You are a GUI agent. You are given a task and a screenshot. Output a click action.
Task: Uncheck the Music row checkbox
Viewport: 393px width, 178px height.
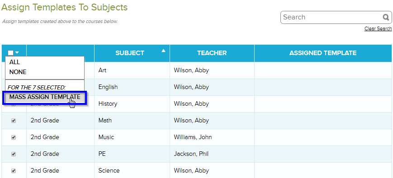[14, 137]
